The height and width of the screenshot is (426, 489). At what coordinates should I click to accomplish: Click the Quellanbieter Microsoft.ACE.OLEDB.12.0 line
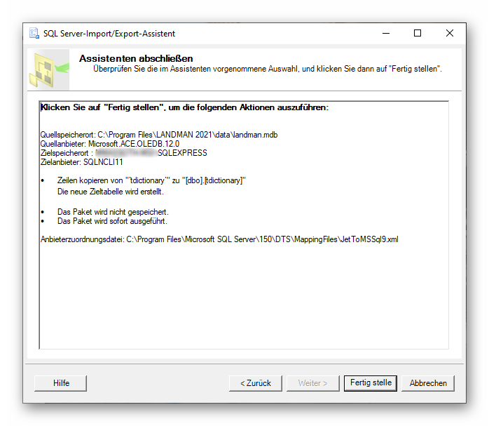tap(109, 144)
